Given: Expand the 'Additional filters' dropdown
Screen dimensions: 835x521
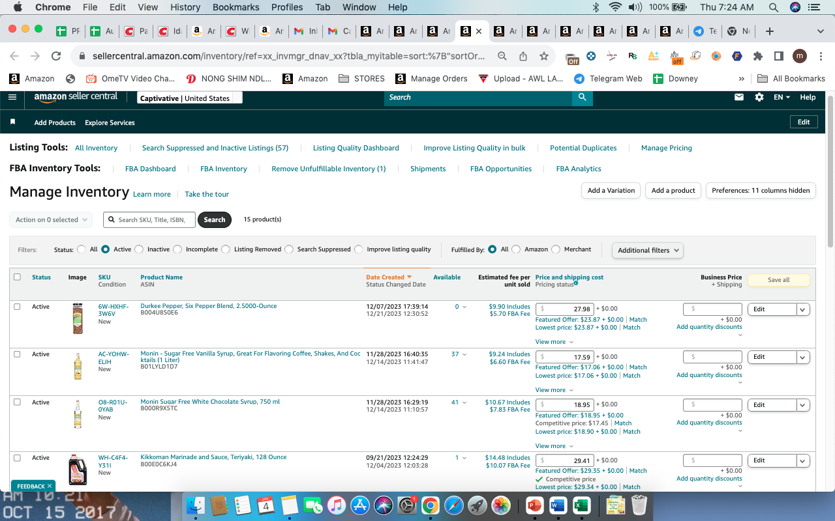Looking at the screenshot, I should coord(648,250).
